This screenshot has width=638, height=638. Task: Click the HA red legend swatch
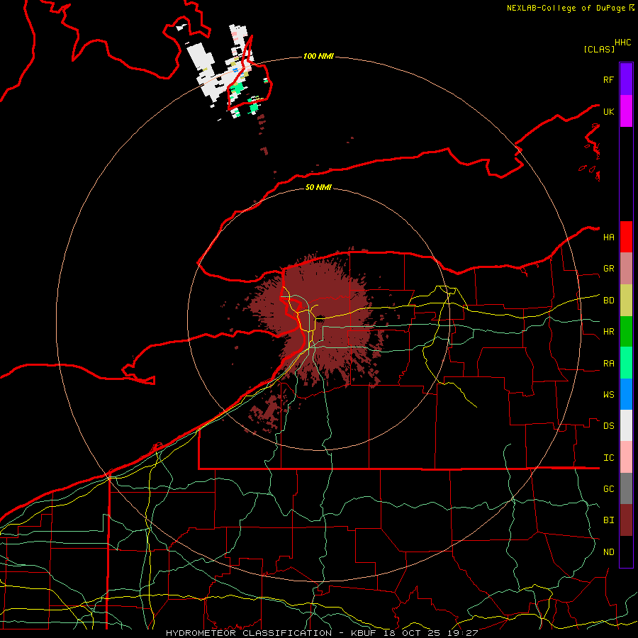626,237
